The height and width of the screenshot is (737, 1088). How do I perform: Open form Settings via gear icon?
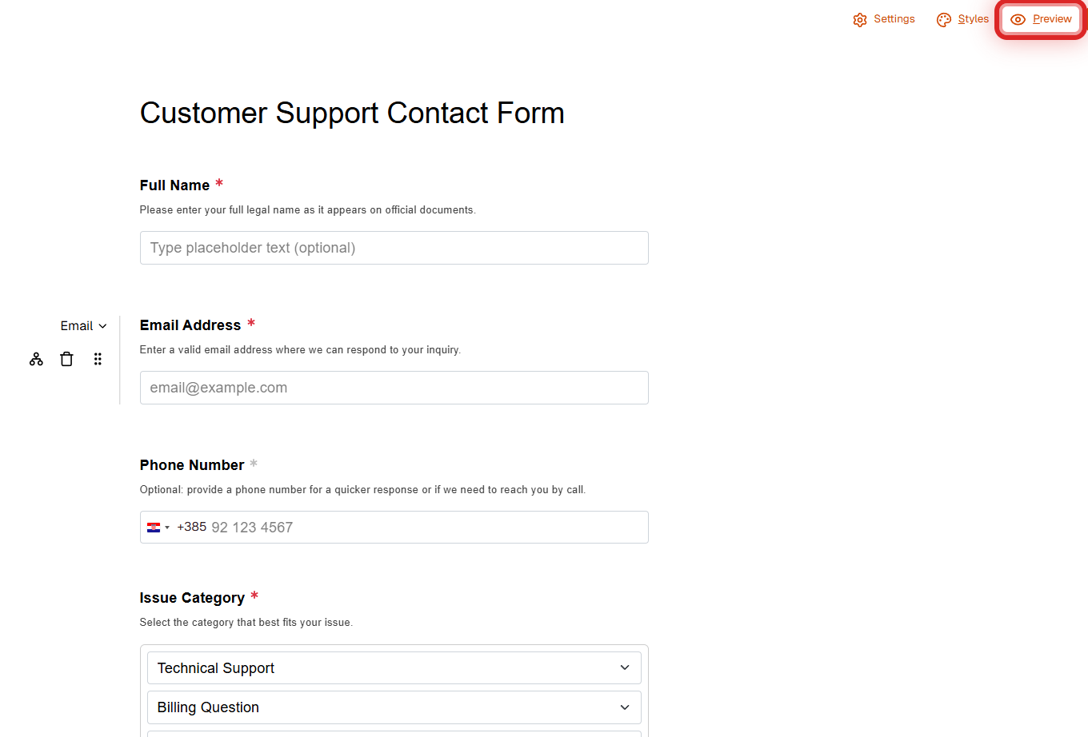coord(860,20)
